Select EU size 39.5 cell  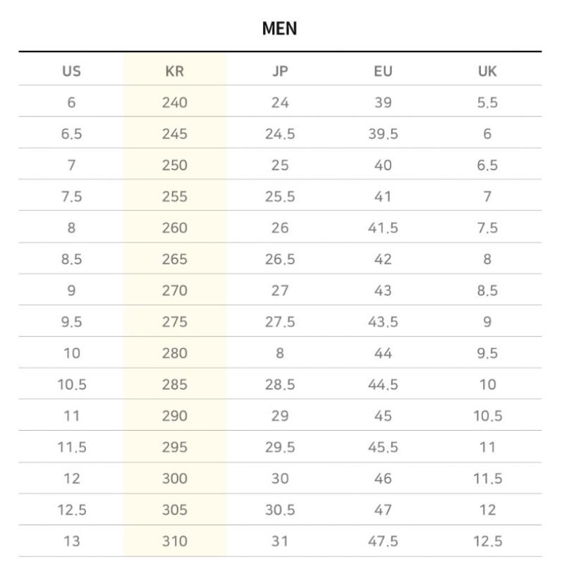coord(383,134)
